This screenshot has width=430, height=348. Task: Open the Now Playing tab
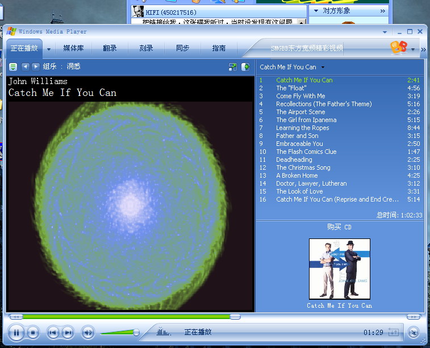coord(24,48)
